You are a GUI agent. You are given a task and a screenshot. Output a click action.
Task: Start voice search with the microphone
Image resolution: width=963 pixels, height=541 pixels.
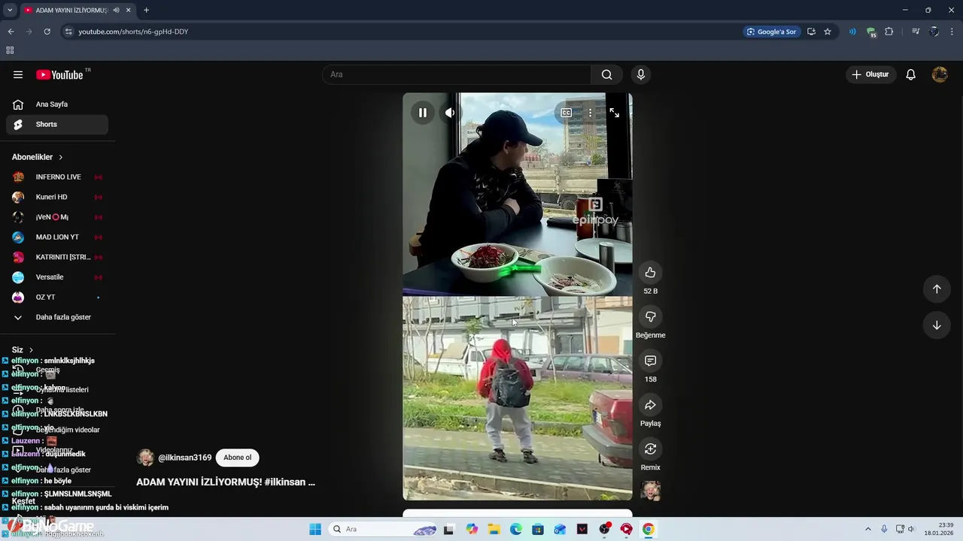pos(641,74)
